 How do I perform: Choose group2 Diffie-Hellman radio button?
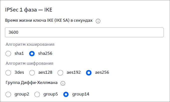8,94
